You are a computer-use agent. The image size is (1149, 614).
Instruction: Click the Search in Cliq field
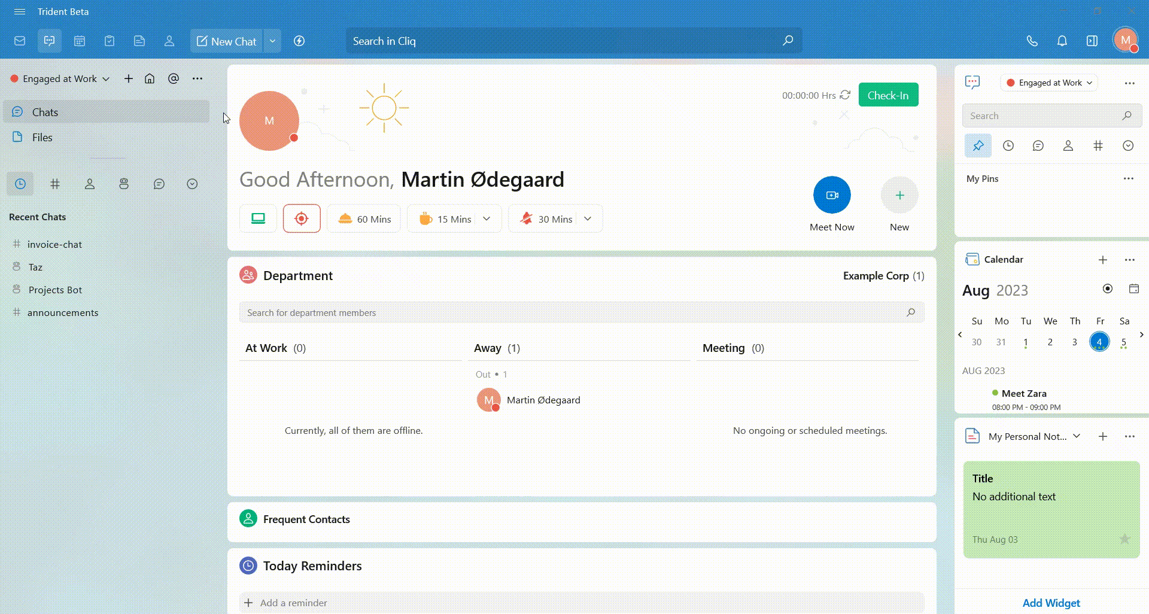(x=563, y=41)
